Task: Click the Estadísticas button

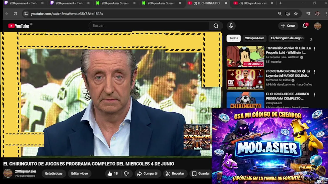Action: (54, 173)
